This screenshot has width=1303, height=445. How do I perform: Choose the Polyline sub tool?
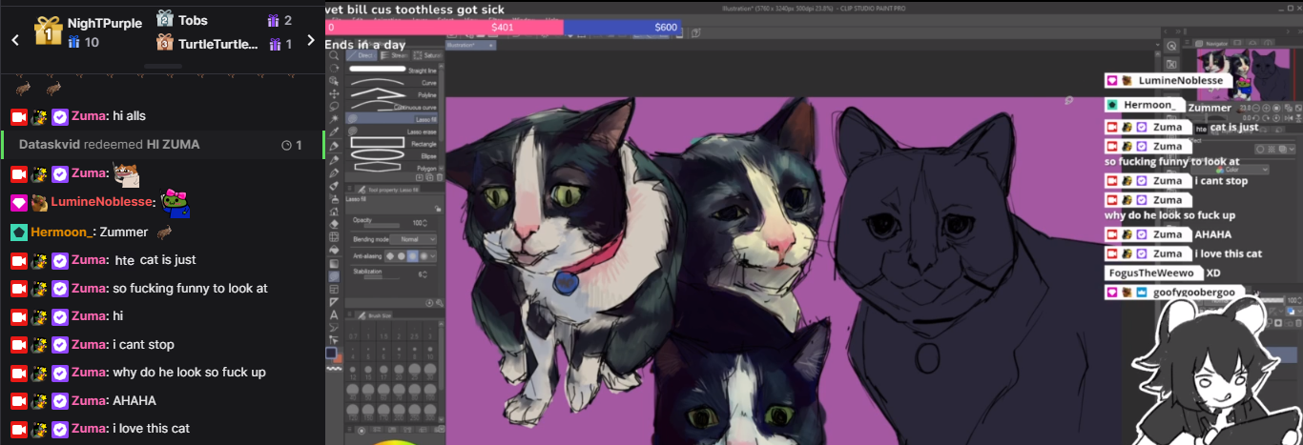click(x=393, y=95)
